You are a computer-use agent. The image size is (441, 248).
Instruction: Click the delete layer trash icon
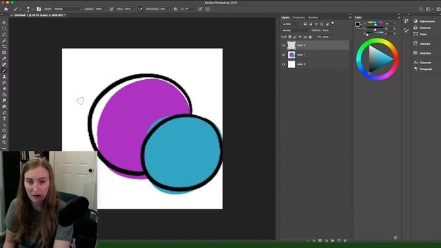[x=345, y=240]
